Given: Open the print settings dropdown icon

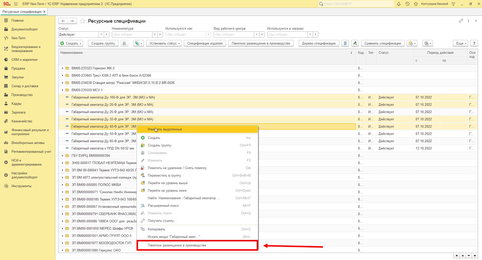Looking at the screenshot, I should 427,43.
